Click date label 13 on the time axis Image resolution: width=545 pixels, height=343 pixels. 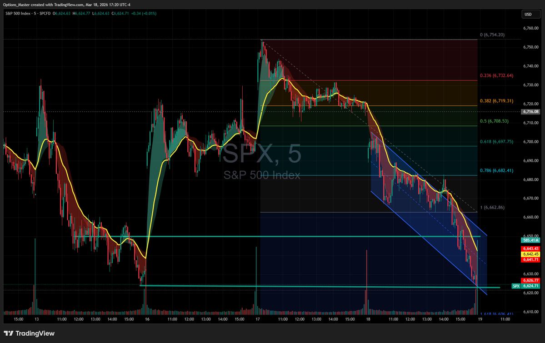click(x=36, y=319)
